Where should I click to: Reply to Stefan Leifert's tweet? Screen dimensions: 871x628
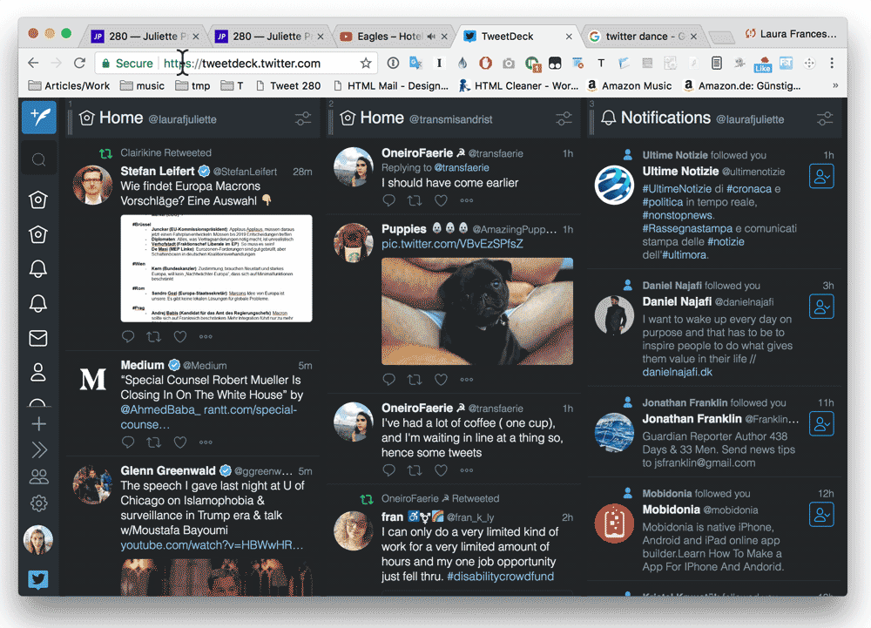click(x=128, y=337)
